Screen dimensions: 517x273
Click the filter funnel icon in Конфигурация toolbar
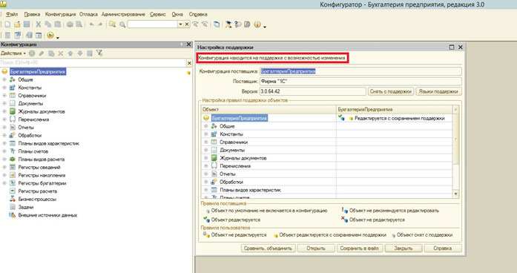pos(99,53)
